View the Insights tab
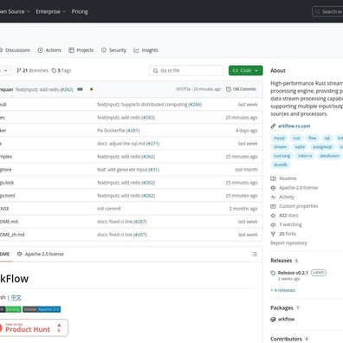 tap(146, 50)
